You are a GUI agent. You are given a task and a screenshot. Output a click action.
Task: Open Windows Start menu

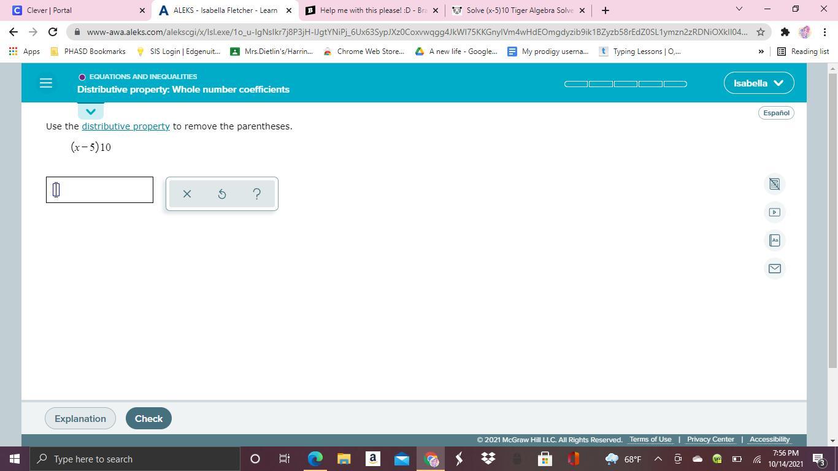tap(14, 459)
